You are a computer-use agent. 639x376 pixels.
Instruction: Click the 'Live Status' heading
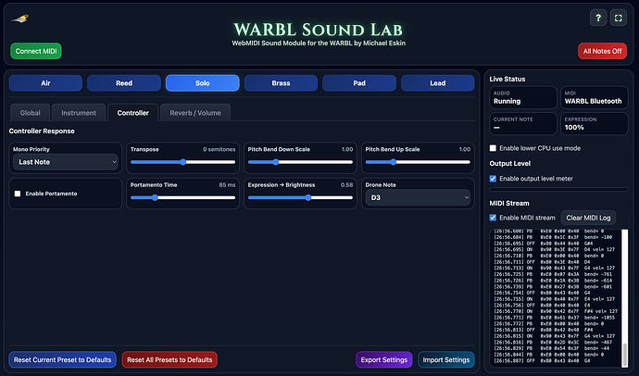click(507, 79)
